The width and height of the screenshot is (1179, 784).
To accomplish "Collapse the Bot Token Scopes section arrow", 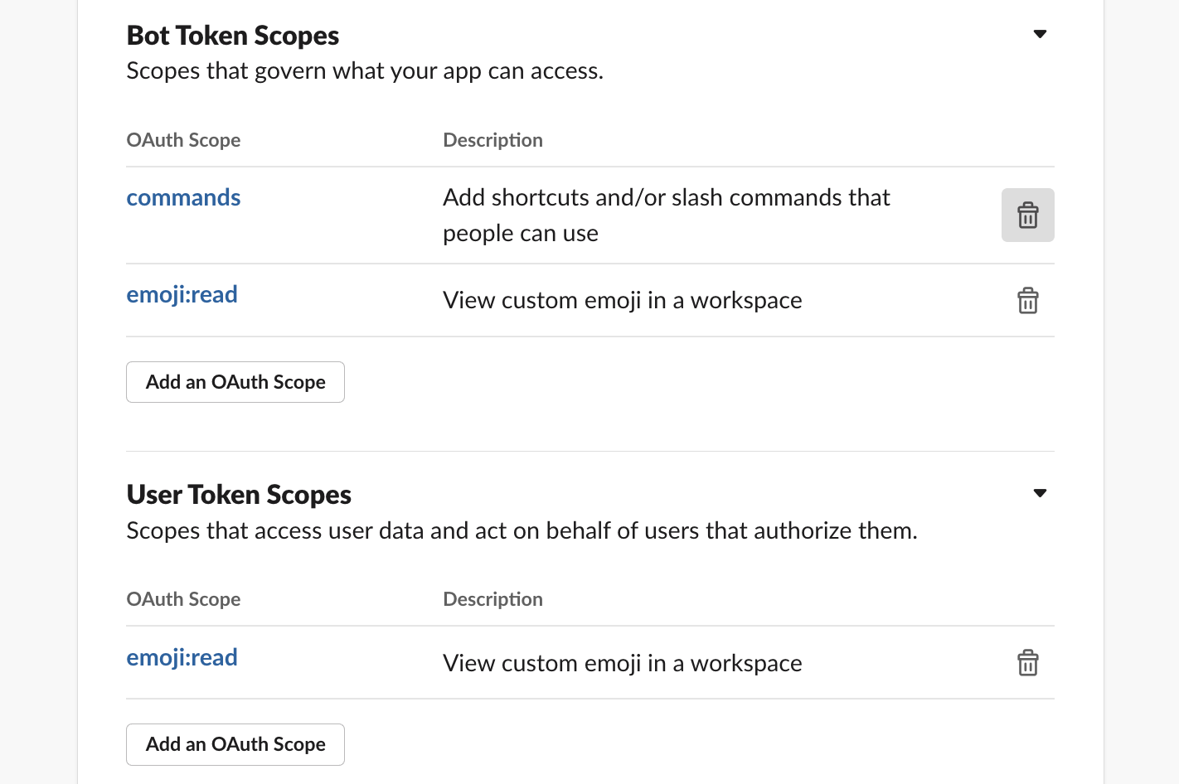I will click(1040, 35).
